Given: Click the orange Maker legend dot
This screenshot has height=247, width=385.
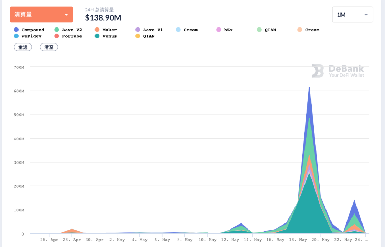Looking at the screenshot, I should (97, 30).
